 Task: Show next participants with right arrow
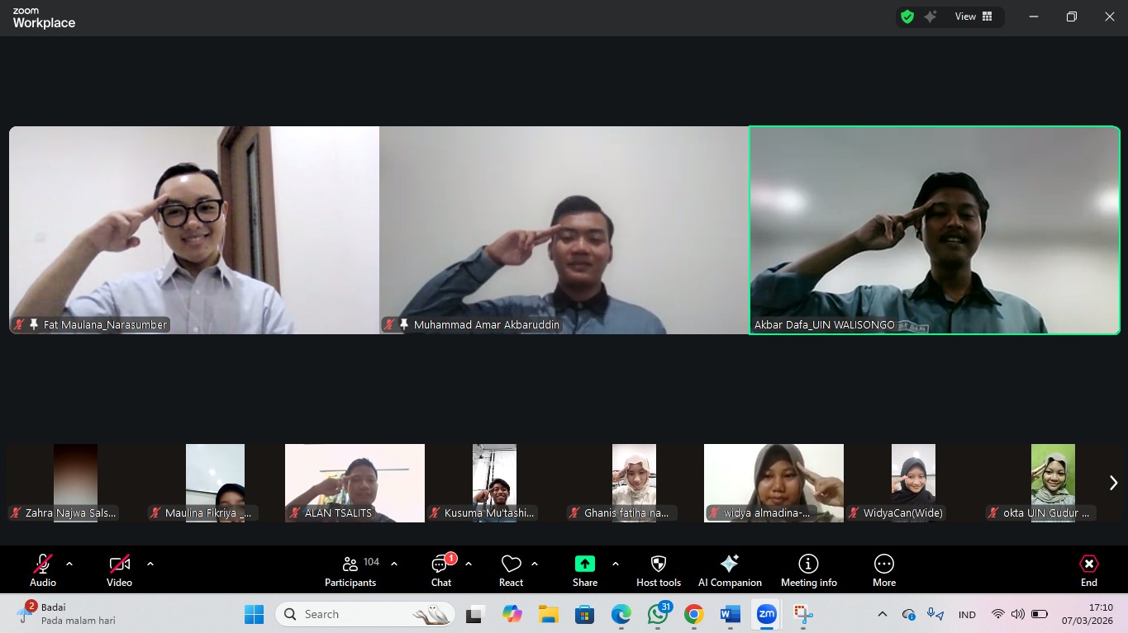1113,483
